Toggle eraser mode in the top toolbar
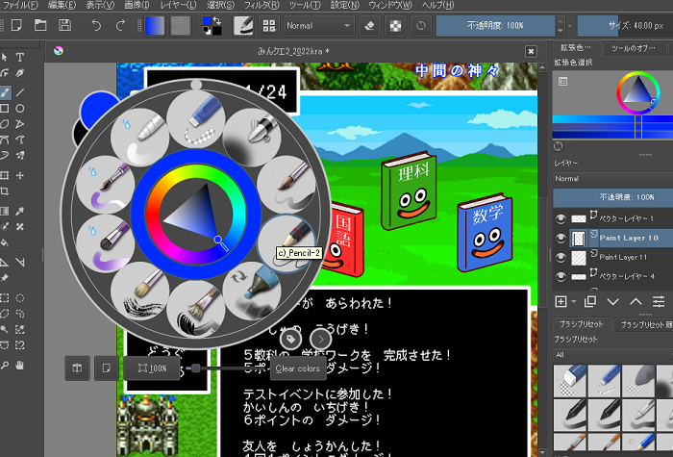This screenshot has width=673, height=457. point(373,24)
